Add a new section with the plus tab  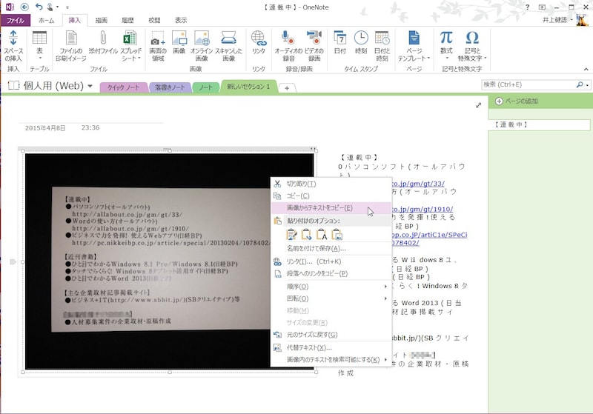pyautogui.click(x=287, y=88)
